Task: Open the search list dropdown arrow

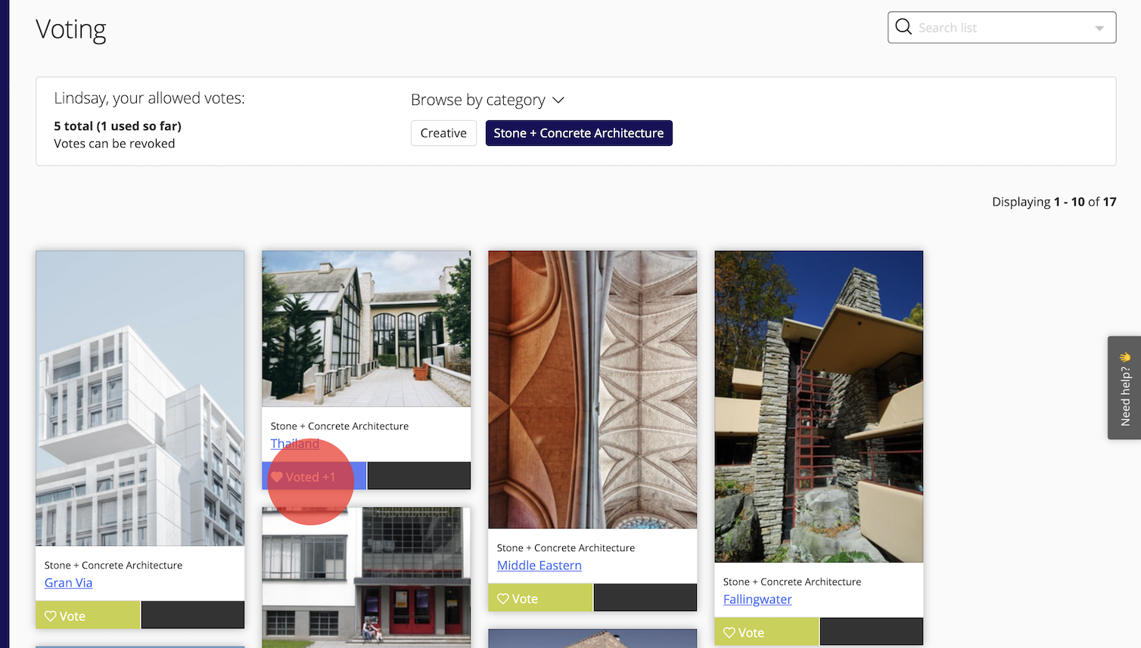Action: [1099, 28]
